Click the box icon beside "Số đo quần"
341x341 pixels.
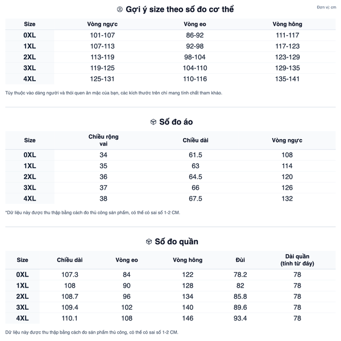click(x=149, y=242)
